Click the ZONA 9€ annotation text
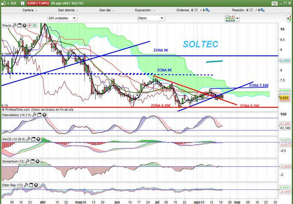293x204 pixels. [x=161, y=50]
